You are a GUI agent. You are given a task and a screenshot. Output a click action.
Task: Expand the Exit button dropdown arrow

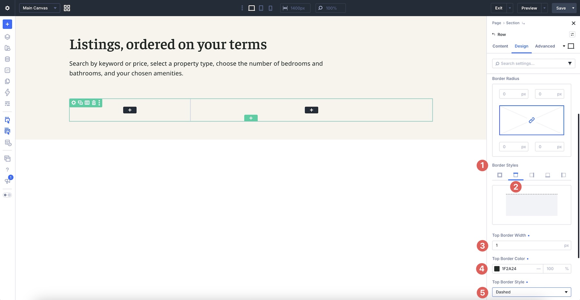coord(510,8)
